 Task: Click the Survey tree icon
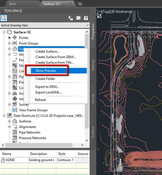coord(15,104)
